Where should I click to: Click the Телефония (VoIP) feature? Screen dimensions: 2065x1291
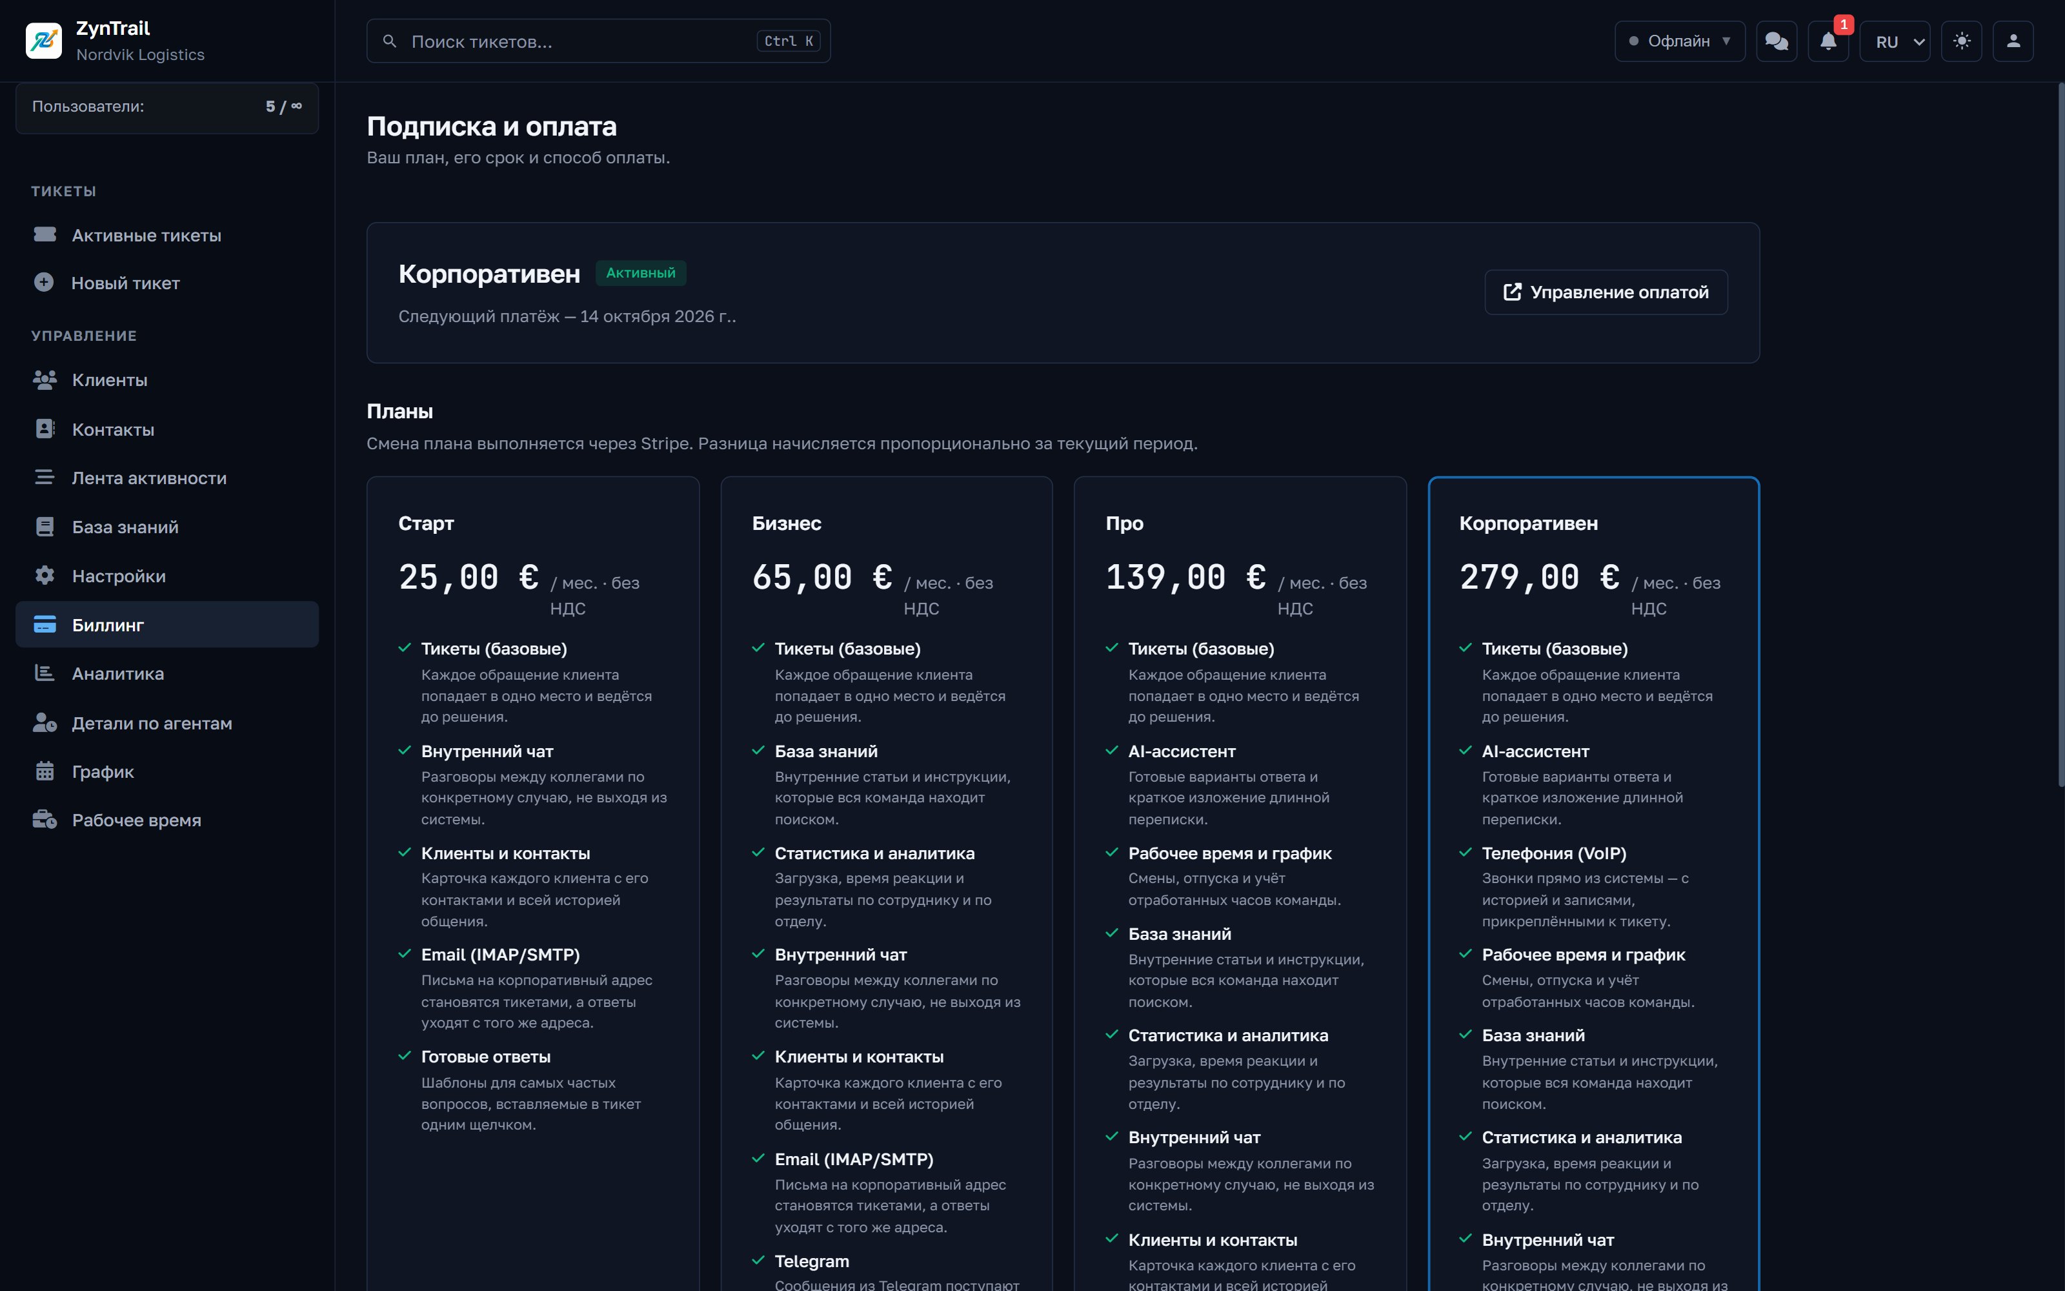click(1554, 853)
